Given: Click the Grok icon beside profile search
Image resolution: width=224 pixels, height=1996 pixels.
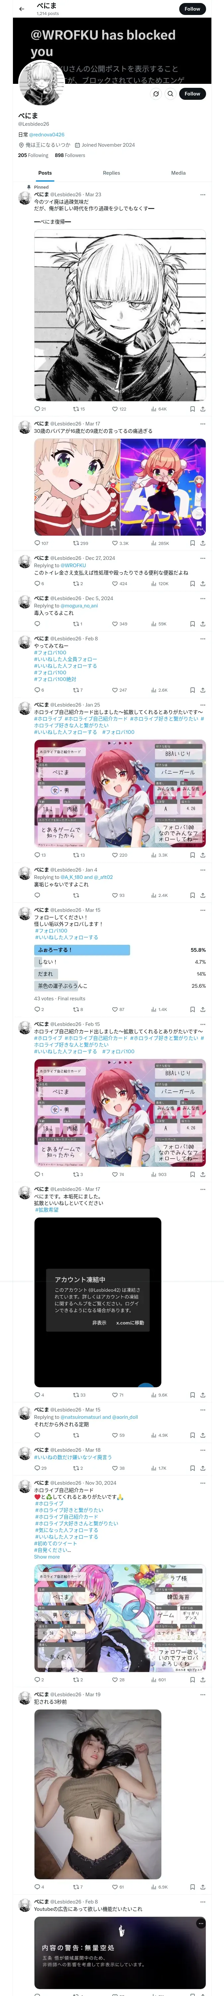Looking at the screenshot, I should click(155, 94).
